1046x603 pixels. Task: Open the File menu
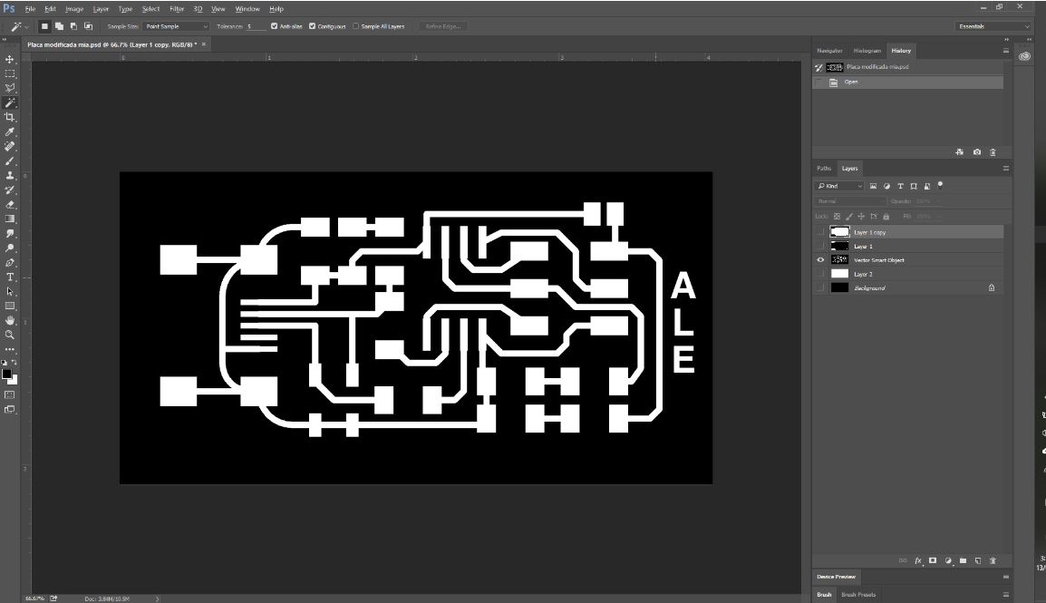[x=31, y=9]
